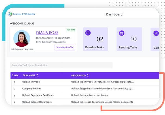This screenshot has height=115, width=165.
Task: Click the S. NO. column header
Action: (15, 75)
